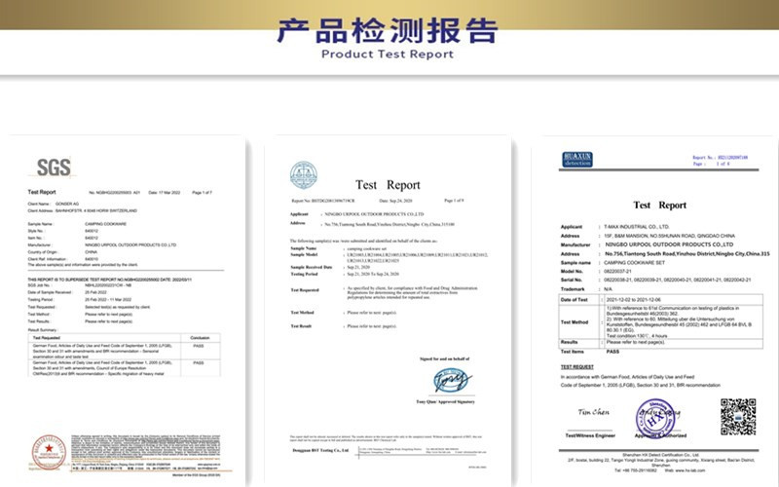This screenshot has width=779, height=487.
Task: Click 'Result Summary' label on SGS report
Action: click(x=42, y=330)
